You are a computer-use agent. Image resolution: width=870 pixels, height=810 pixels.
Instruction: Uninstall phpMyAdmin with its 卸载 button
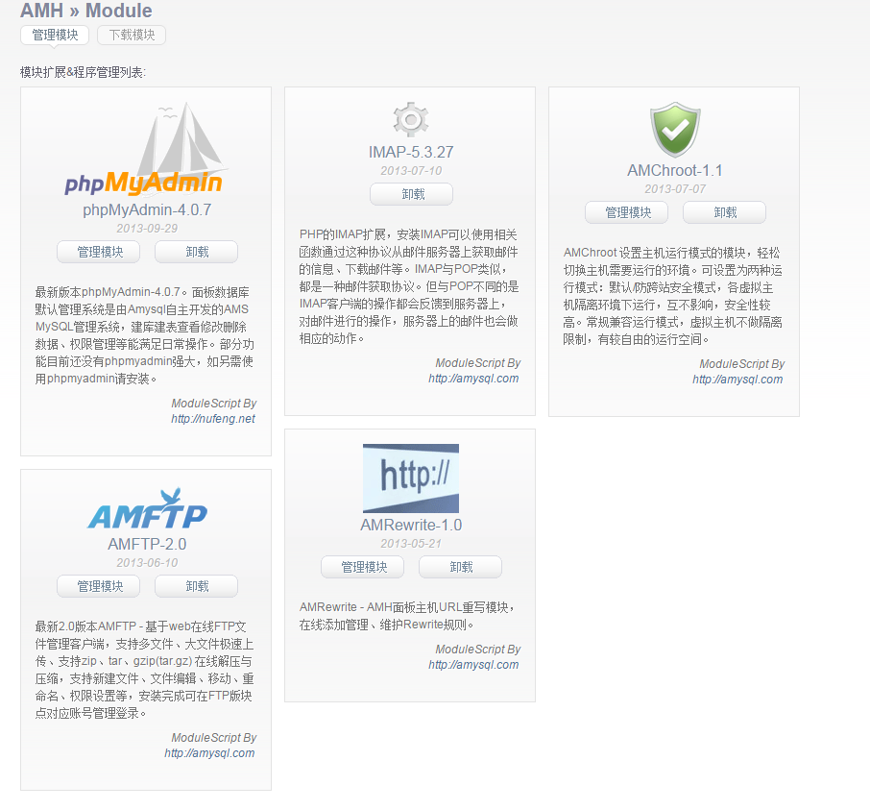click(x=196, y=252)
